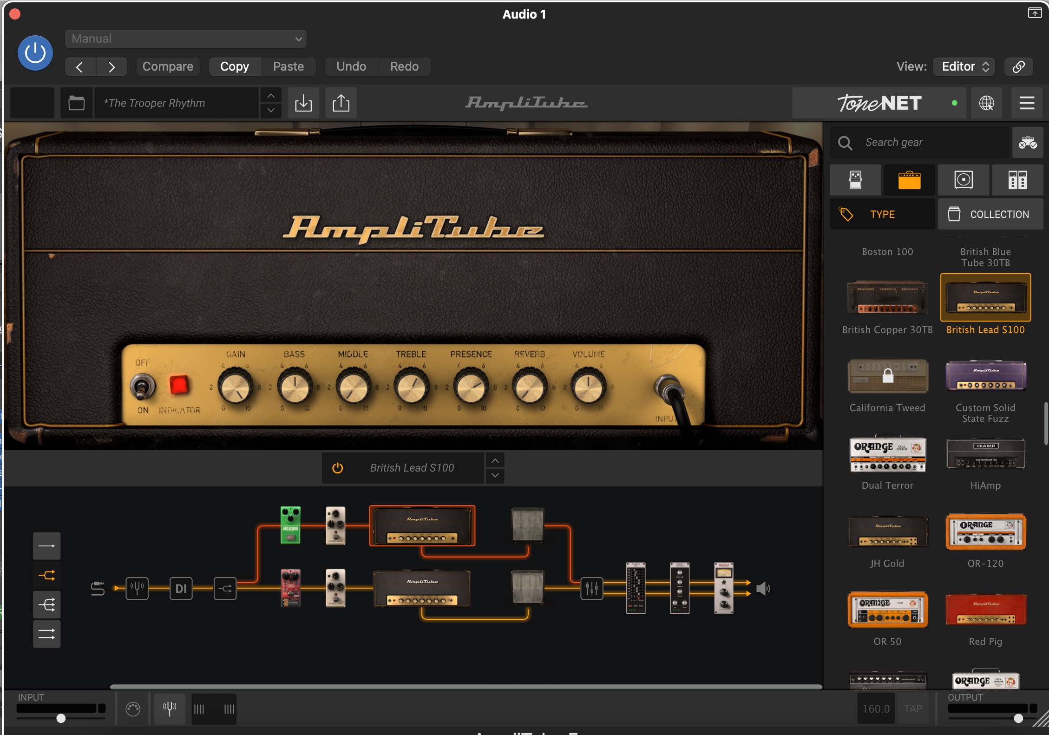Screen dimensions: 1049x735
Task: Toggle the plugin power bypass button
Action: tap(35, 53)
